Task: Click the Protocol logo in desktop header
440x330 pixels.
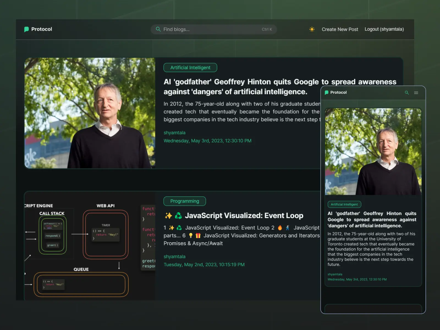Action: 38,29
